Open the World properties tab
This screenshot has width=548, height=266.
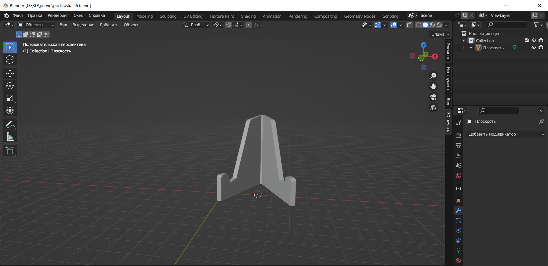pyautogui.click(x=458, y=175)
